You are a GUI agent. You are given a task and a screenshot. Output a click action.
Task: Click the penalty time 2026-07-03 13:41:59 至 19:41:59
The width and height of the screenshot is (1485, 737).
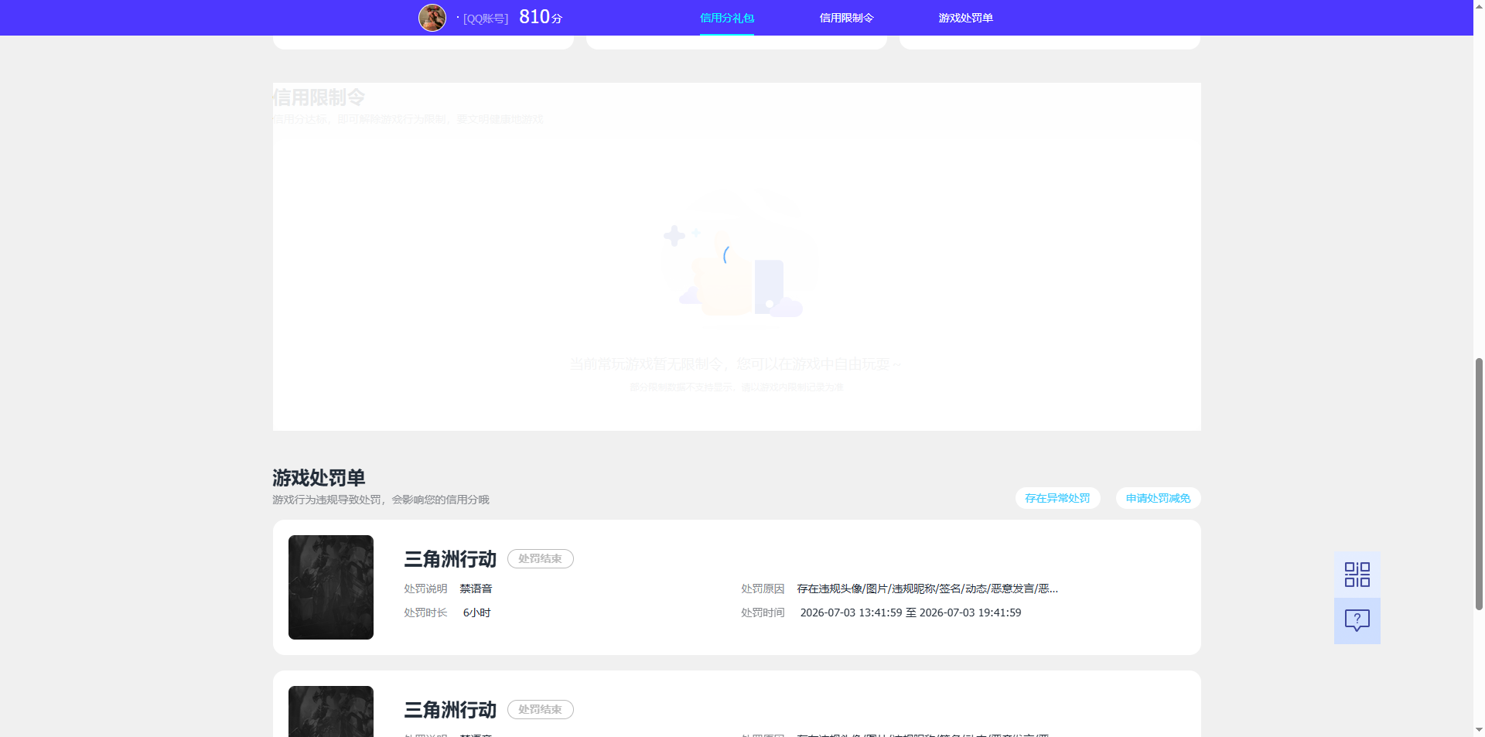coord(910,612)
